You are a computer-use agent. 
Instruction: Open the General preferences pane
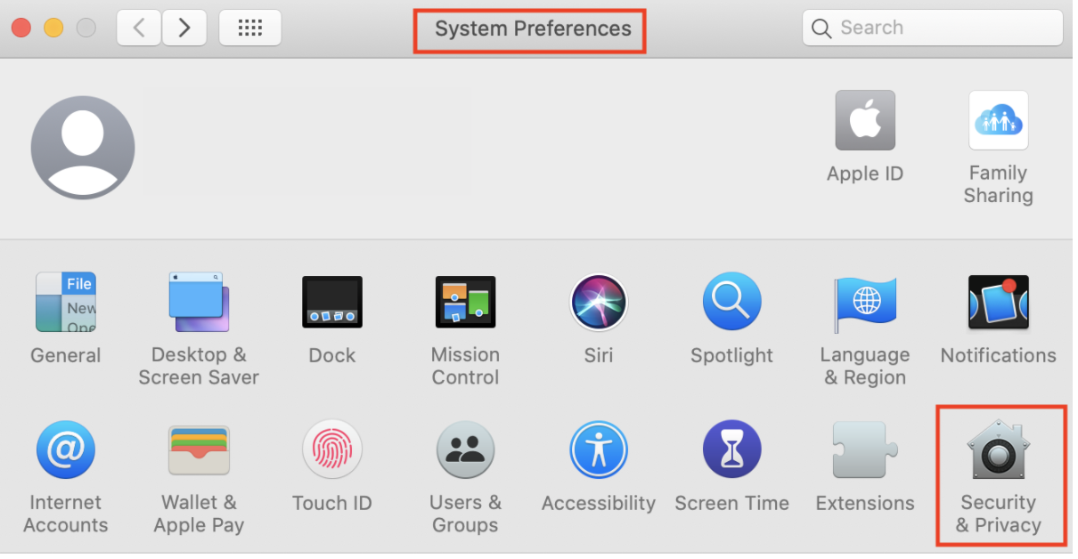65,304
